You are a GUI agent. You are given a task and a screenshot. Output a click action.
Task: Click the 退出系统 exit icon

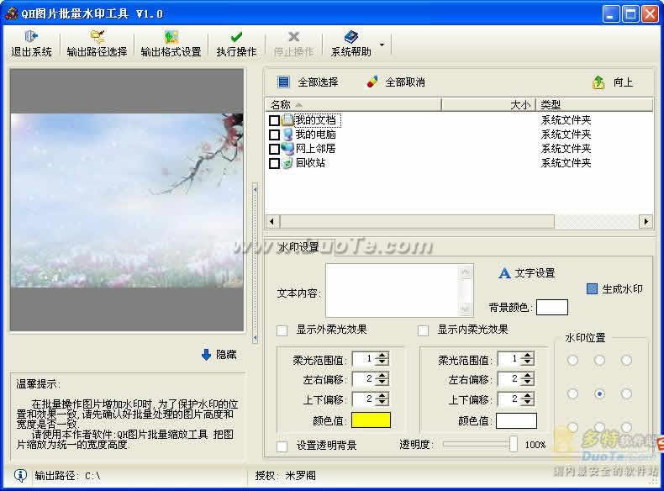31,37
